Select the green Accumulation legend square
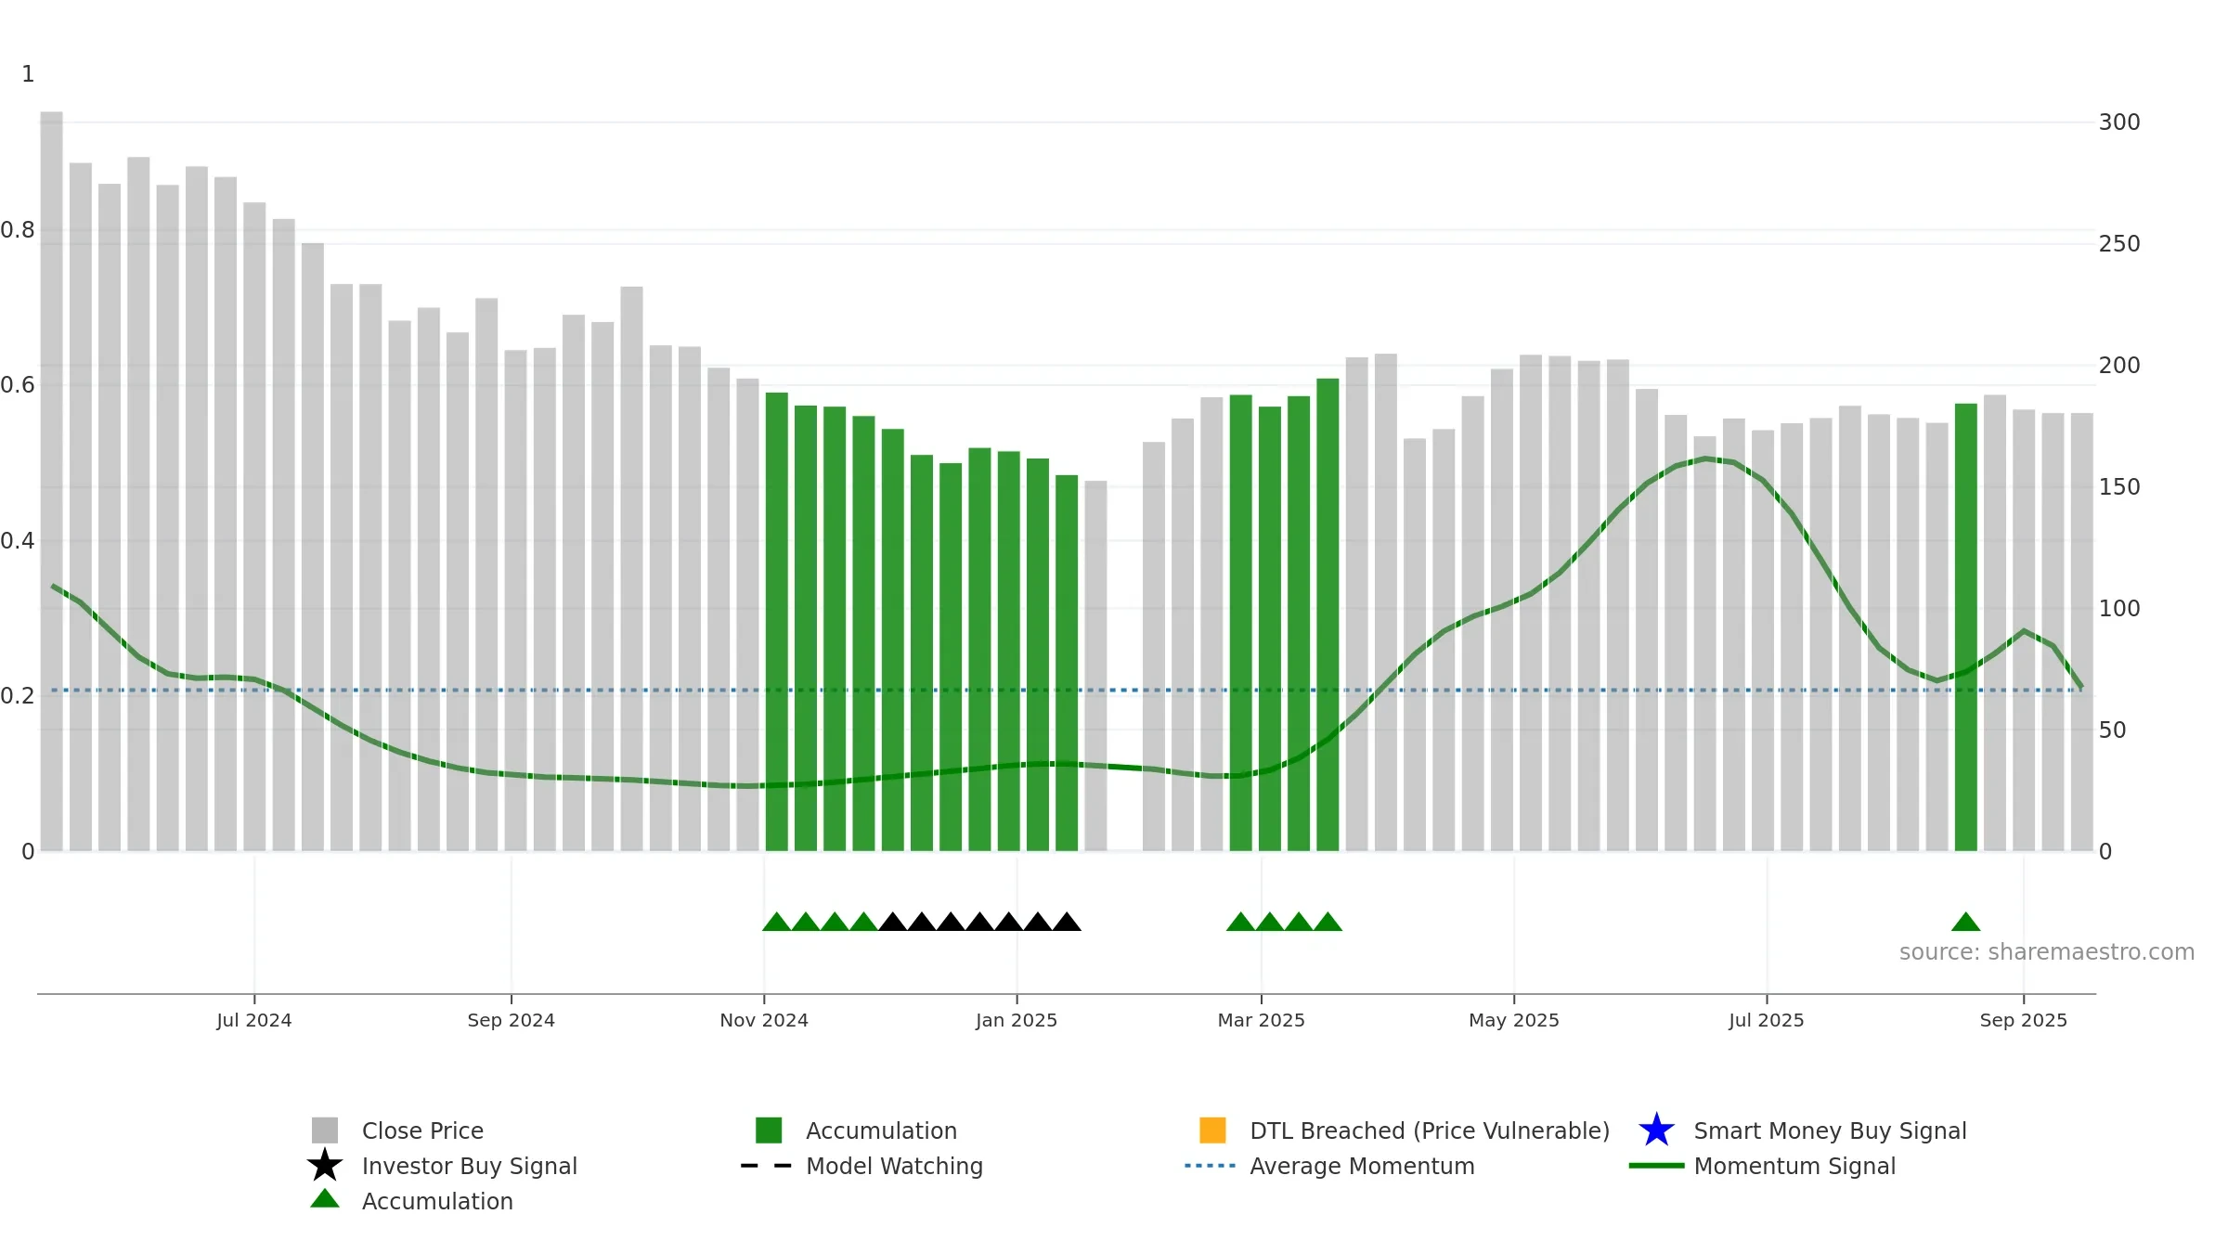Viewport: 2228px width, 1253px height. click(x=769, y=1130)
